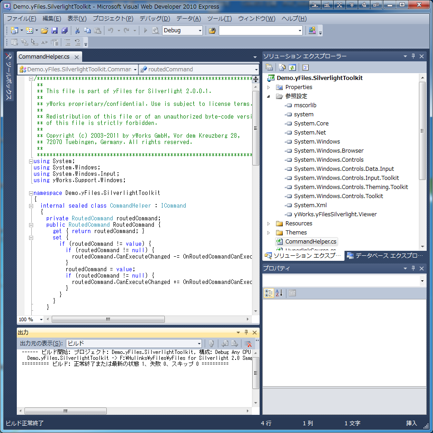Click the Add New Item toolbar icon
433x433 pixels.
(29, 30)
